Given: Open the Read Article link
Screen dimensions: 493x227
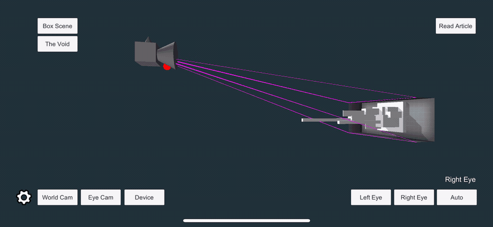Looking at the screenshot, I should (456, 26).
